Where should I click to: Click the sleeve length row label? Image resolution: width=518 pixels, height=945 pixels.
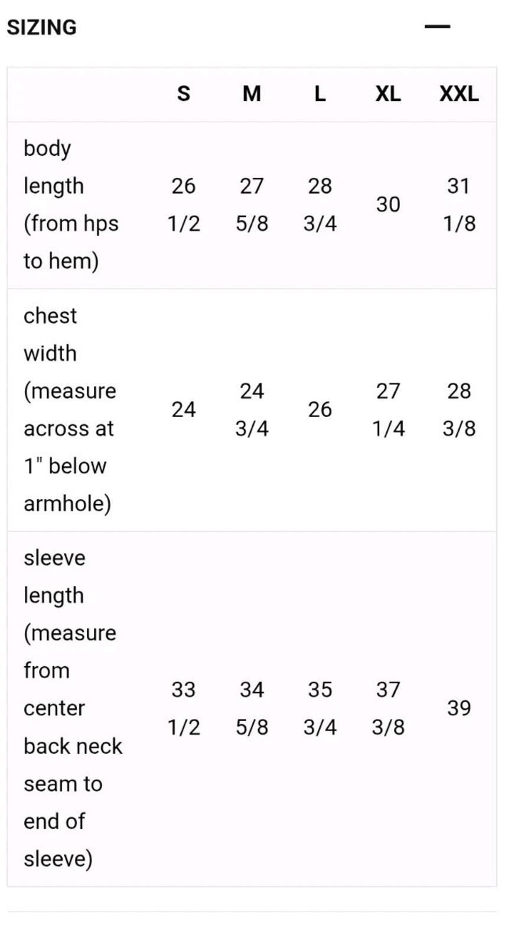(73, 708)
